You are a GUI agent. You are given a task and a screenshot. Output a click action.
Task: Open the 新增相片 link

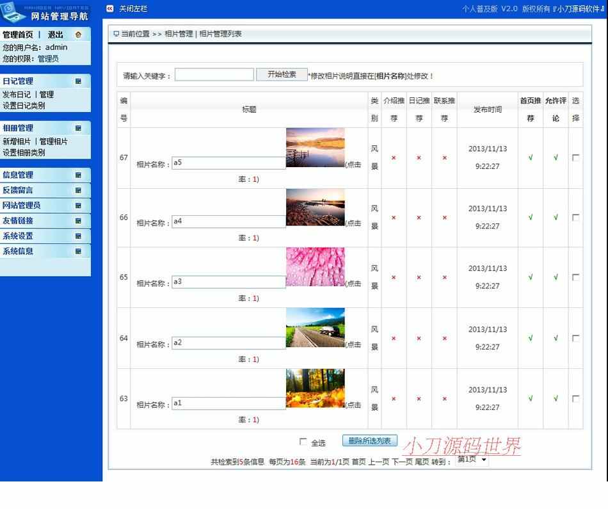pyautogui.click(x=17, y=141)
